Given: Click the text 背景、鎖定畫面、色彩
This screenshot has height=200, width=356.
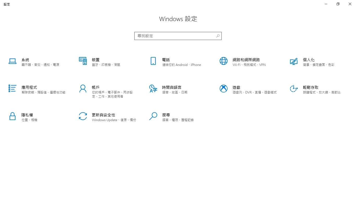Looking at the screenshot, I should [319, 65].
